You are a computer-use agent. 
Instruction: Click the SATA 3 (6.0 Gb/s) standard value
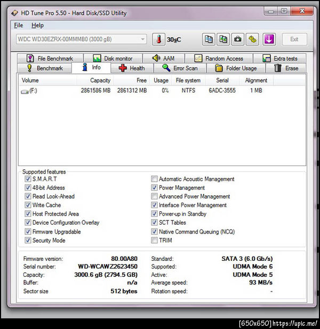click(x=247, y=259)
